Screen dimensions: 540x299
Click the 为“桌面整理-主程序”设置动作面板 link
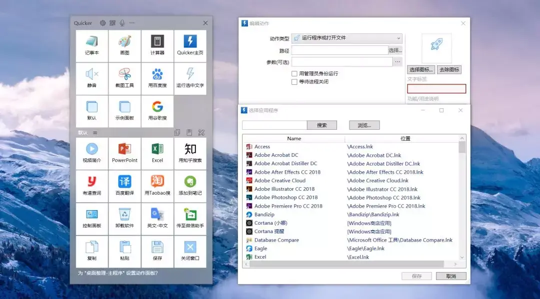tap(118, 273)
